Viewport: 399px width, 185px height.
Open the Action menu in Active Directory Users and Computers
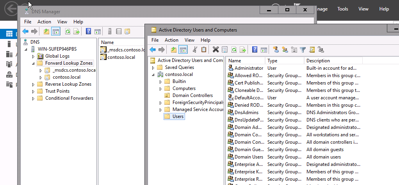point(171,40)
